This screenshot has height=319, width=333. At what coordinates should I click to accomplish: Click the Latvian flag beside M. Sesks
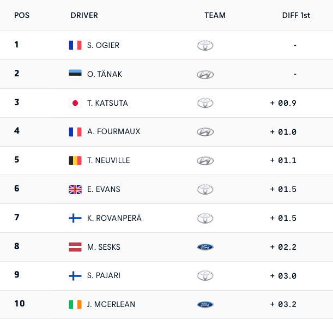[75, 247]
